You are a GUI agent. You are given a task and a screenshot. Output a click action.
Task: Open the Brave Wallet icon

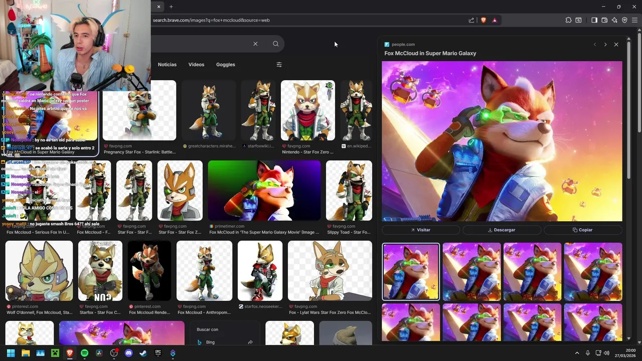[604, 20]
